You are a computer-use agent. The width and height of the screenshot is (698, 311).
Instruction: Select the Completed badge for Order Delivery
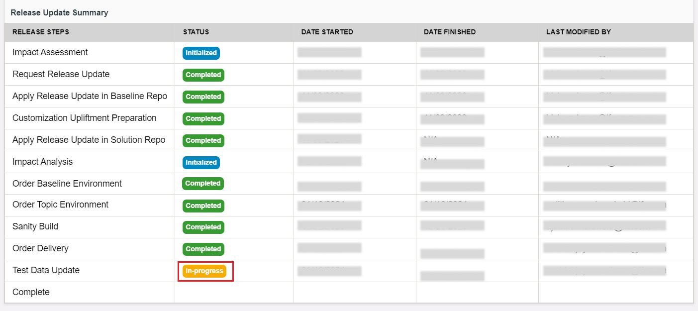[x=203, y=249]
